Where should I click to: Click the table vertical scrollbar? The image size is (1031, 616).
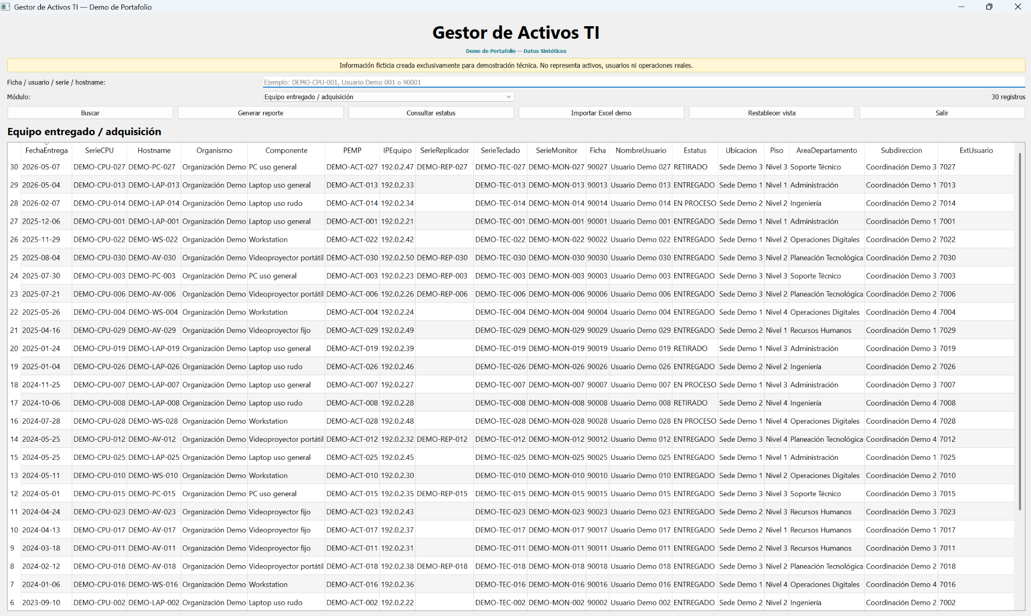[1020, 330]
